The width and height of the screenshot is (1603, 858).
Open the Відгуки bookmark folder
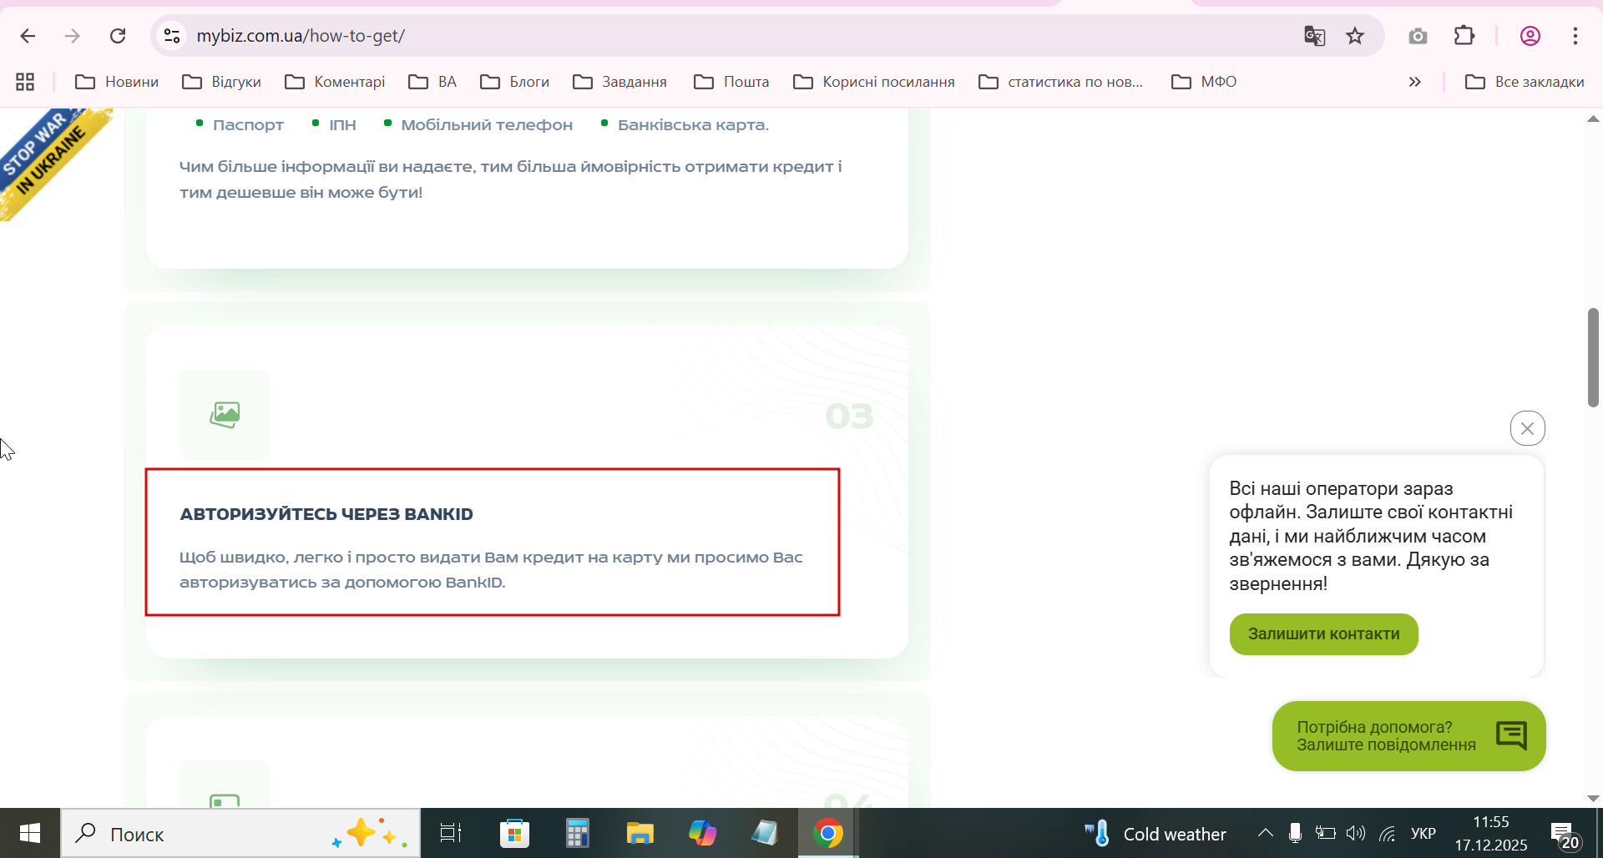(221, 82)
